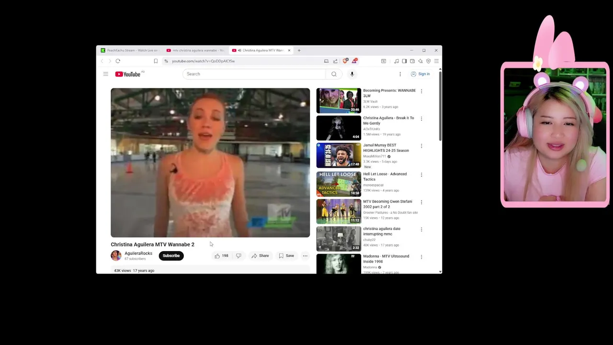613x345 pixels.
Task: Click the YouTube search box
Action: point(254,74)
